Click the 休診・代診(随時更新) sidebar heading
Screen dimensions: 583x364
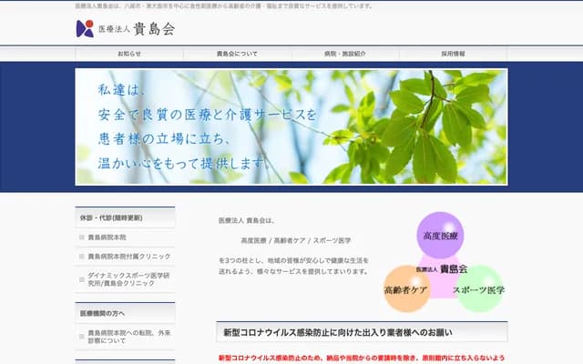[x=125, y=217]
